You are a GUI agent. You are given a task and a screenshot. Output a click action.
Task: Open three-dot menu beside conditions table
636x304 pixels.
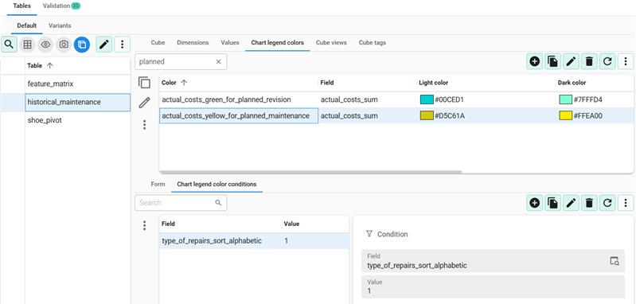click(x=144, y=225)
